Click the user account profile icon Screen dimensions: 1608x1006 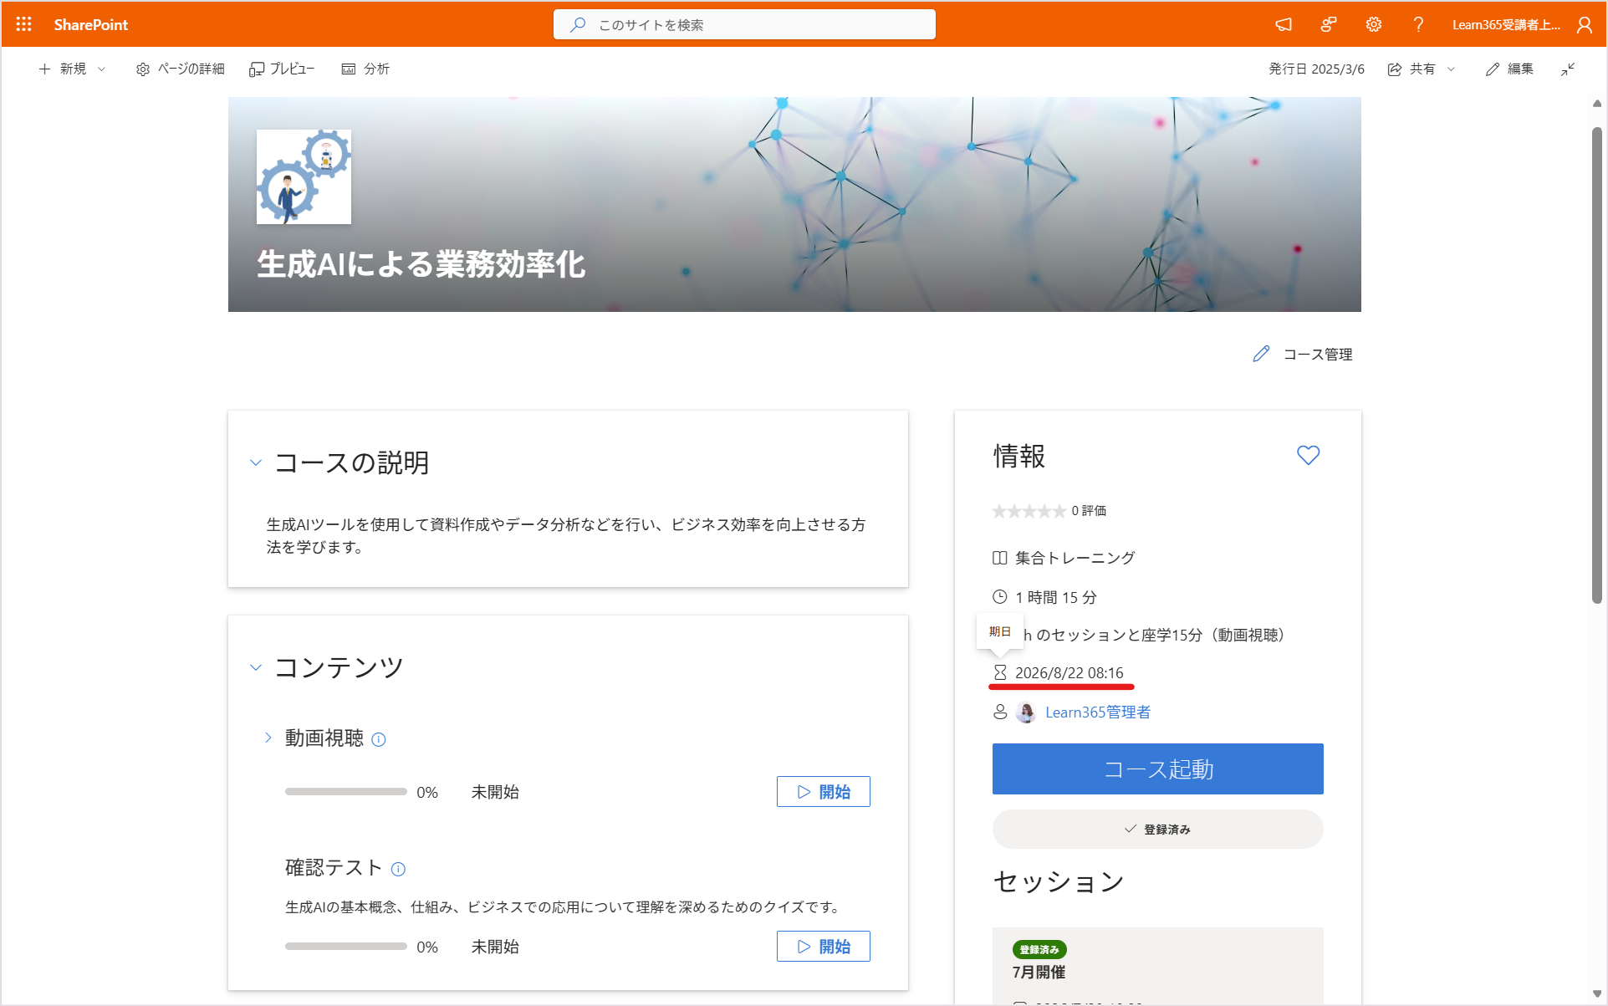pyautogui.click(x=1585, y=24)
